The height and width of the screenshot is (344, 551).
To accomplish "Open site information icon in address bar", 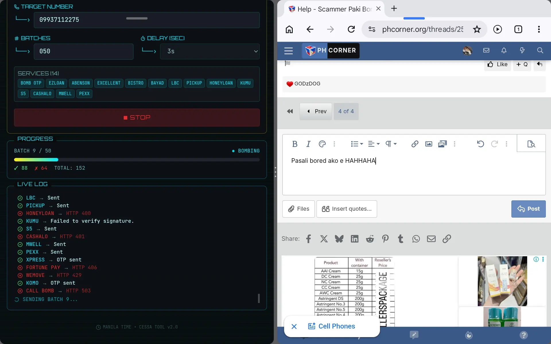I will pos(372,29).
